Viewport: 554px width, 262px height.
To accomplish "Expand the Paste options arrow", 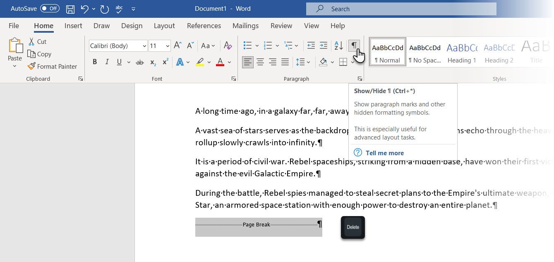I will [x=15, y=66].
